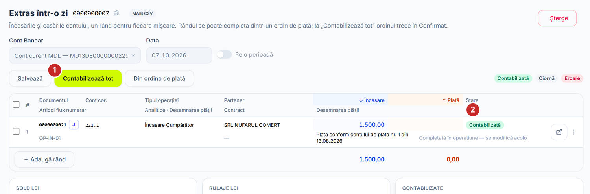Screen dimensions: 590x194
Task: Click Din ordine de plată button
Action: 159,78
